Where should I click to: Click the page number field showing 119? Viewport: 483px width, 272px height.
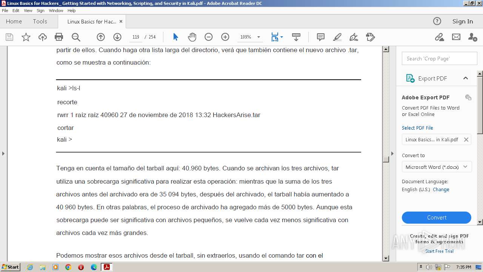pyautogui.click(x=136, y=37)
